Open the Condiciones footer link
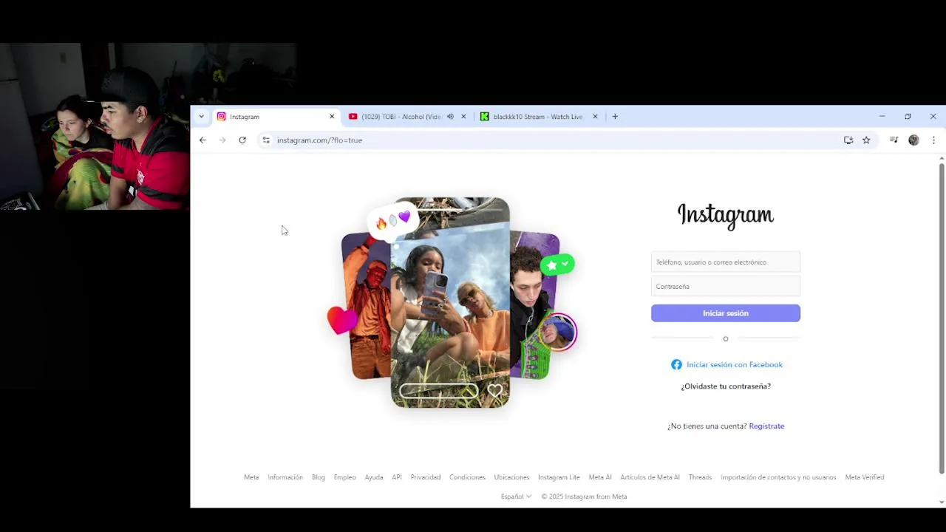946x532 pixels. tap(467, 477)
